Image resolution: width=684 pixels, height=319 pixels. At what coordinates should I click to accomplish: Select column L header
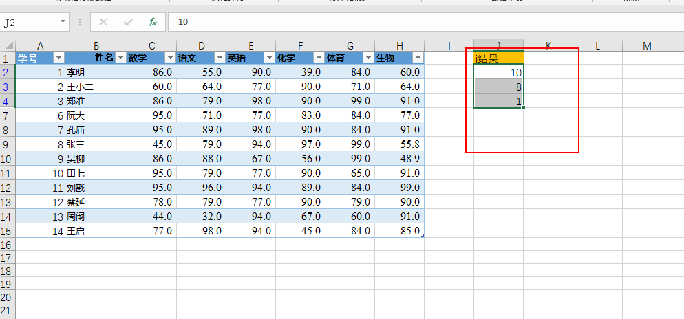click(597, 45)
